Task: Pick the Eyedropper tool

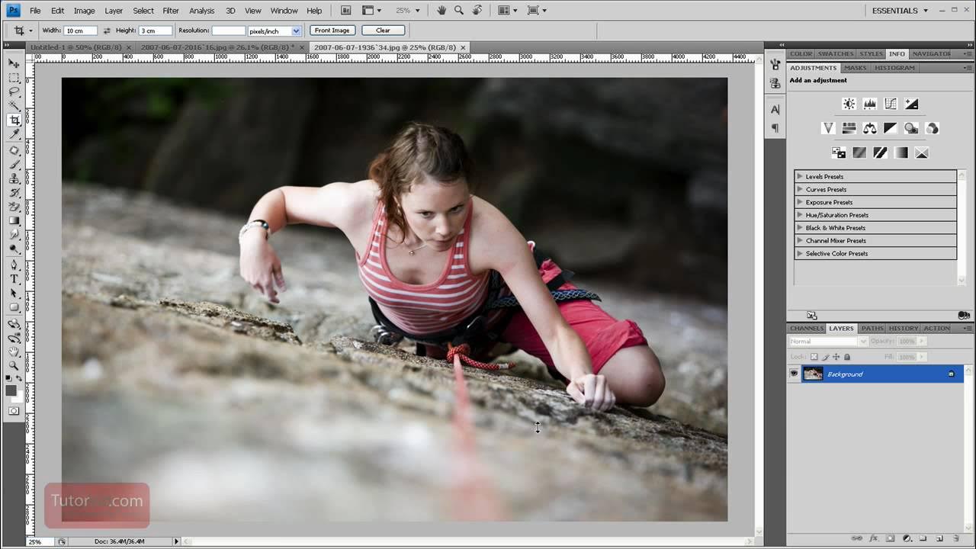Action: (x=14, y=135)
